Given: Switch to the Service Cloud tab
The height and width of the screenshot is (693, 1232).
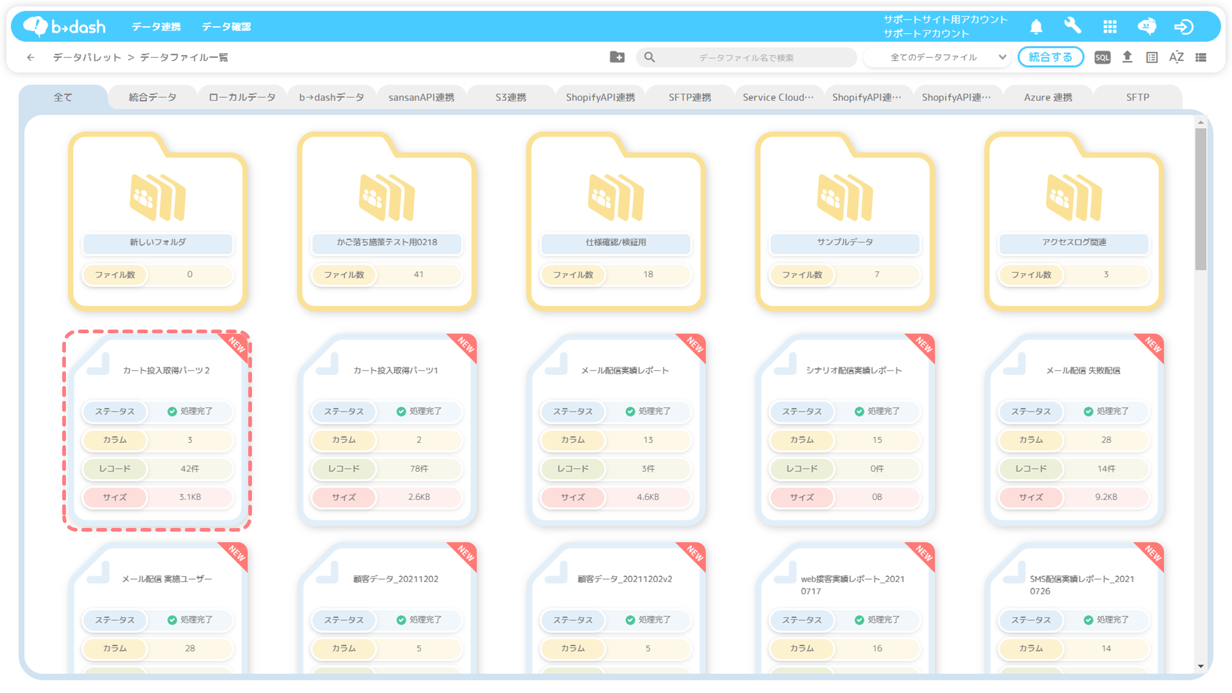Looking at the screenshot, I should [x=779, y=97].
